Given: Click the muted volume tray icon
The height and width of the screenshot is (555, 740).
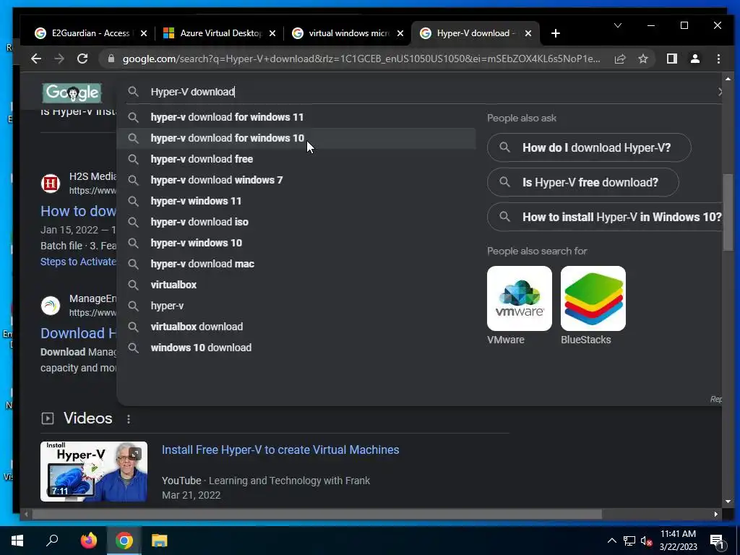Looking at the screenshot, I should pos(646,541).
